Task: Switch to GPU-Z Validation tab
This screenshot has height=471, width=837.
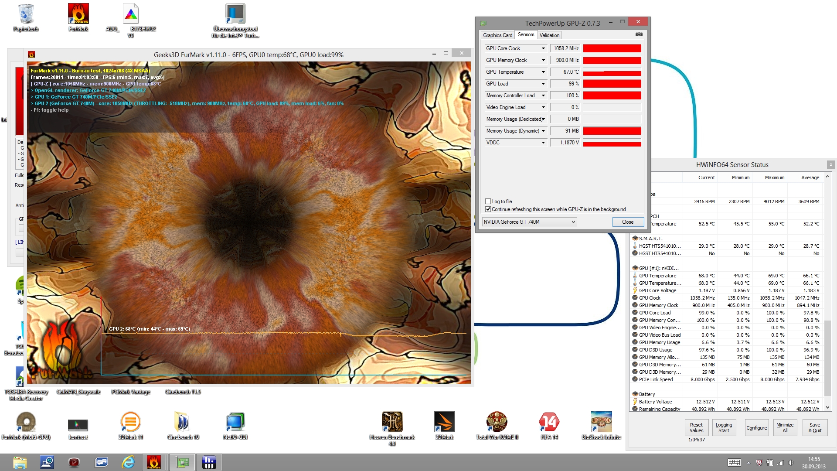Action: tap(549, 35)
